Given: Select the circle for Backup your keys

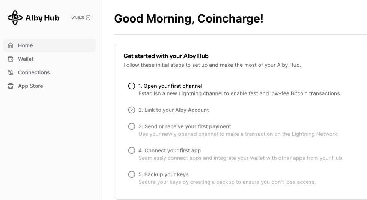Looking at the screenshot, I should pos(132,174).
